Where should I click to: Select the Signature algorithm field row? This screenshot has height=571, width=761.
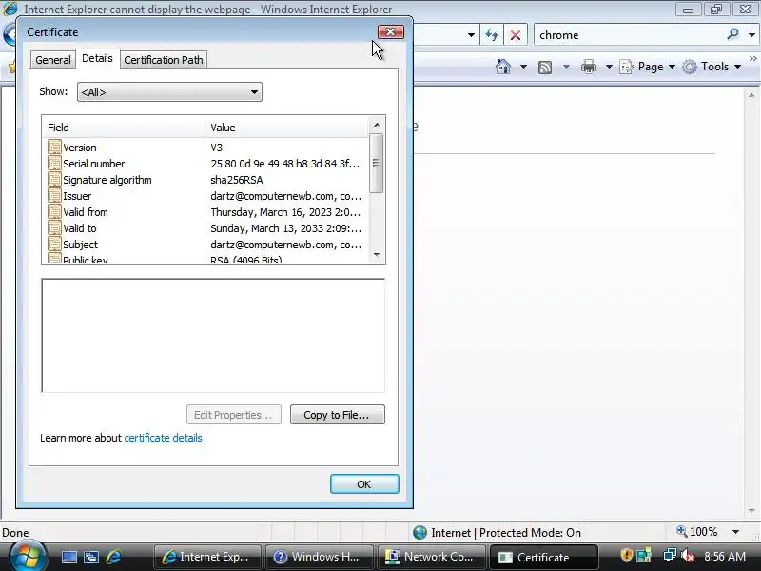pos(205,180)
